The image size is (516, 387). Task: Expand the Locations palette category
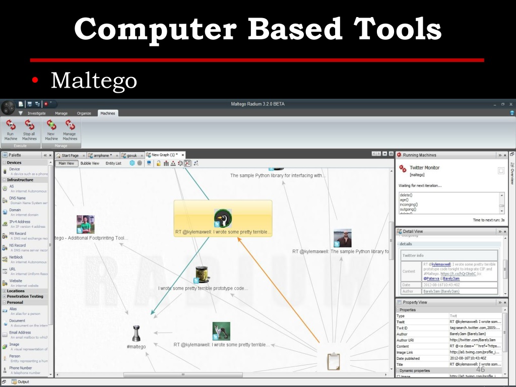[x=4, y=291]
